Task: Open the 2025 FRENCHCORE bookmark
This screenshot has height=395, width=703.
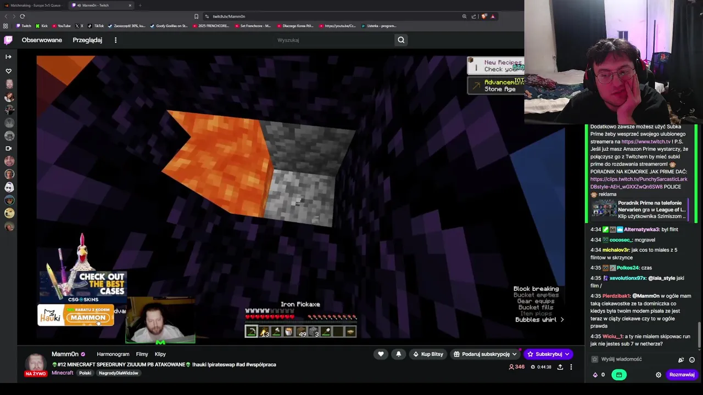Action: click(211, 26)
